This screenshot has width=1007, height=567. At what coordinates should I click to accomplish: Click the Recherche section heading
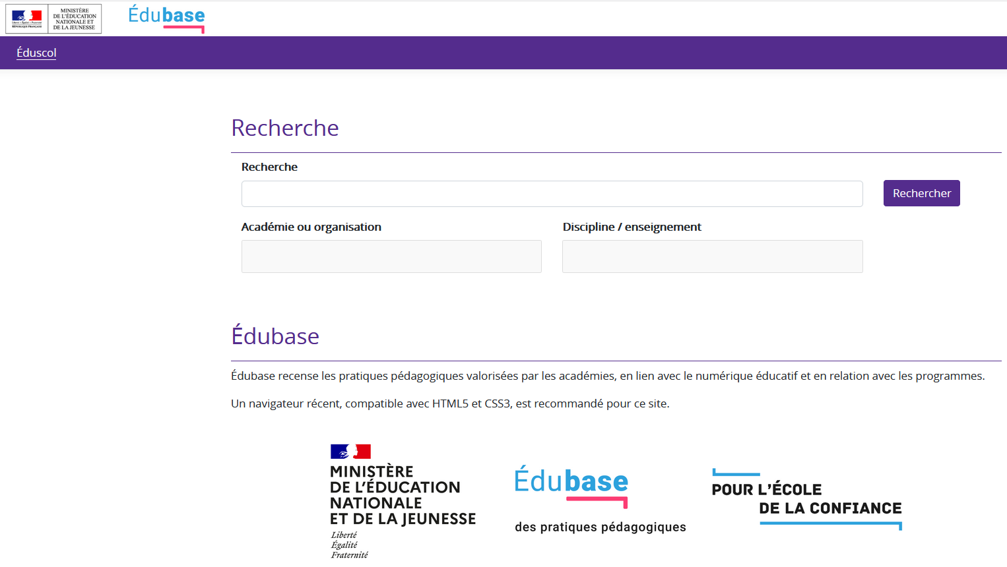[x=284, y=128]
